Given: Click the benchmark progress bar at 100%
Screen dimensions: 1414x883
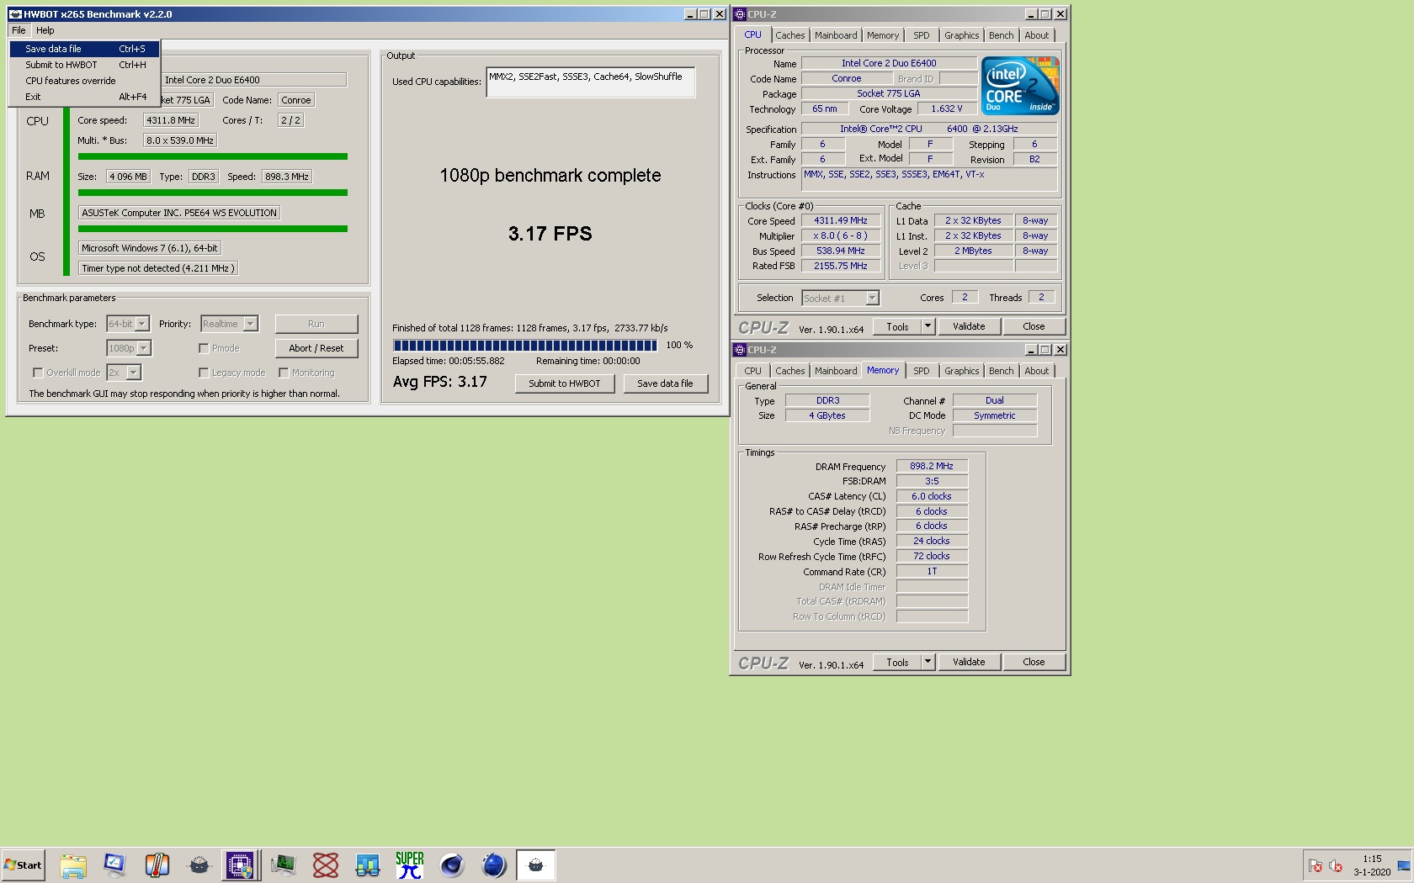Looking at the screenshot, I should (524, 346).
